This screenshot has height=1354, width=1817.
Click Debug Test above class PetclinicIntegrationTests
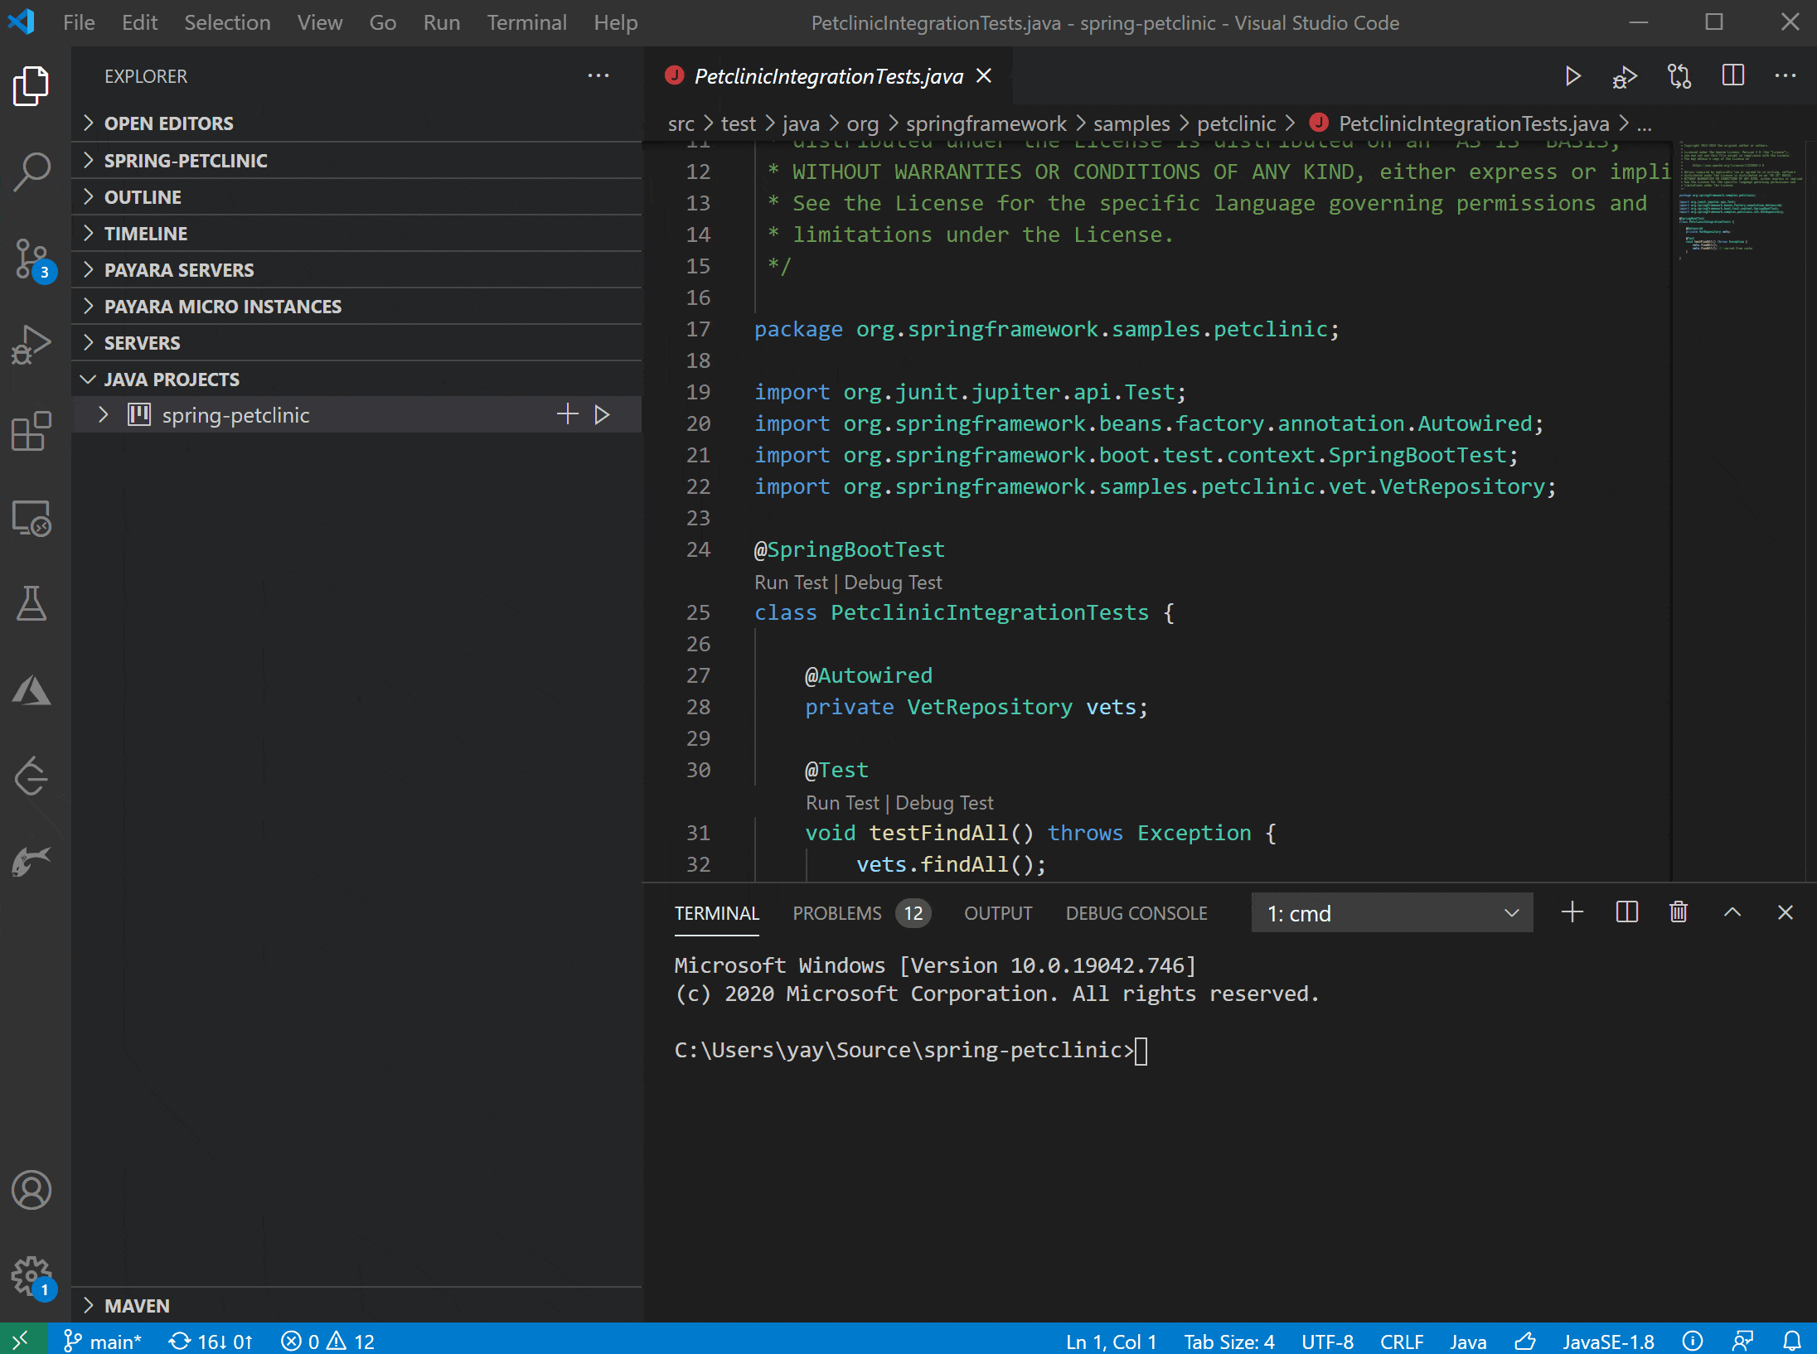[x=893, y=583]
